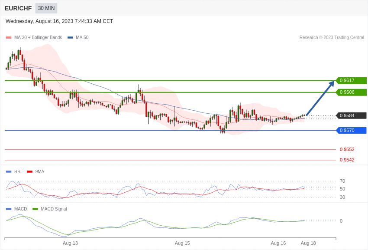Click the 0.9570 pivot price tag
This screenshot has width=368, height=250.
tap(352, 130)
